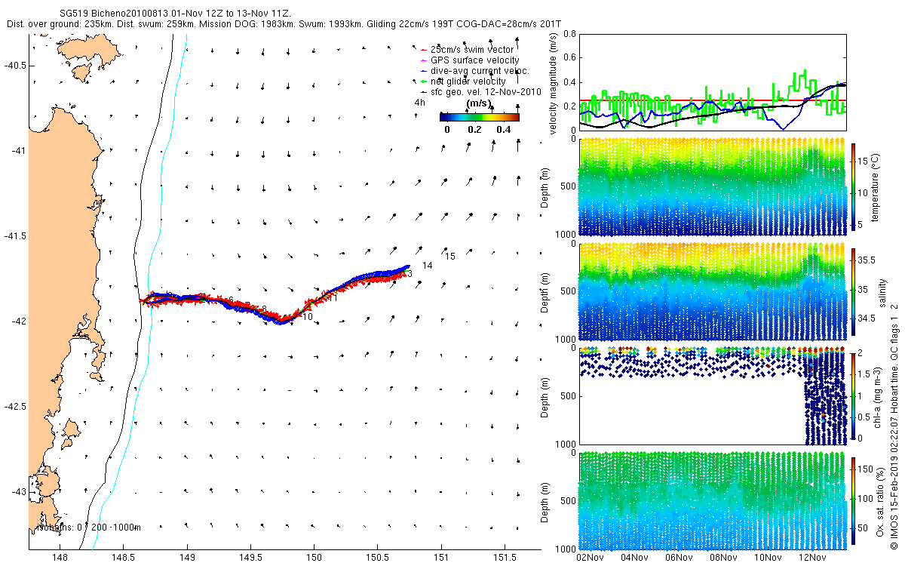
Task: Click the '150.5' longitude tick label
Action: 378,558
